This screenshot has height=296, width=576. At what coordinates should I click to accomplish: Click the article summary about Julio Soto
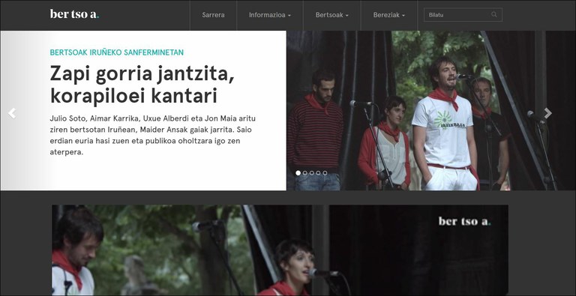pos(152,135)
